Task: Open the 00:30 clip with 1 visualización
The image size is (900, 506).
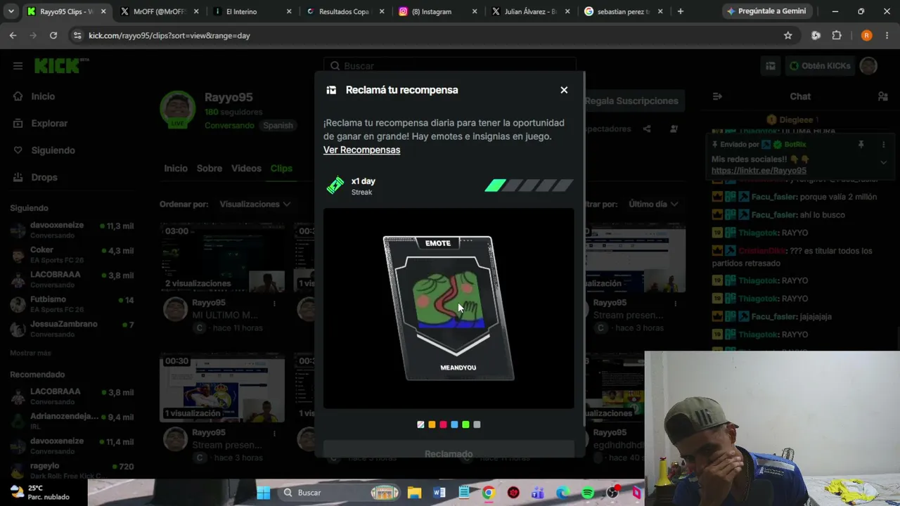Action: (x=222, y=387)
